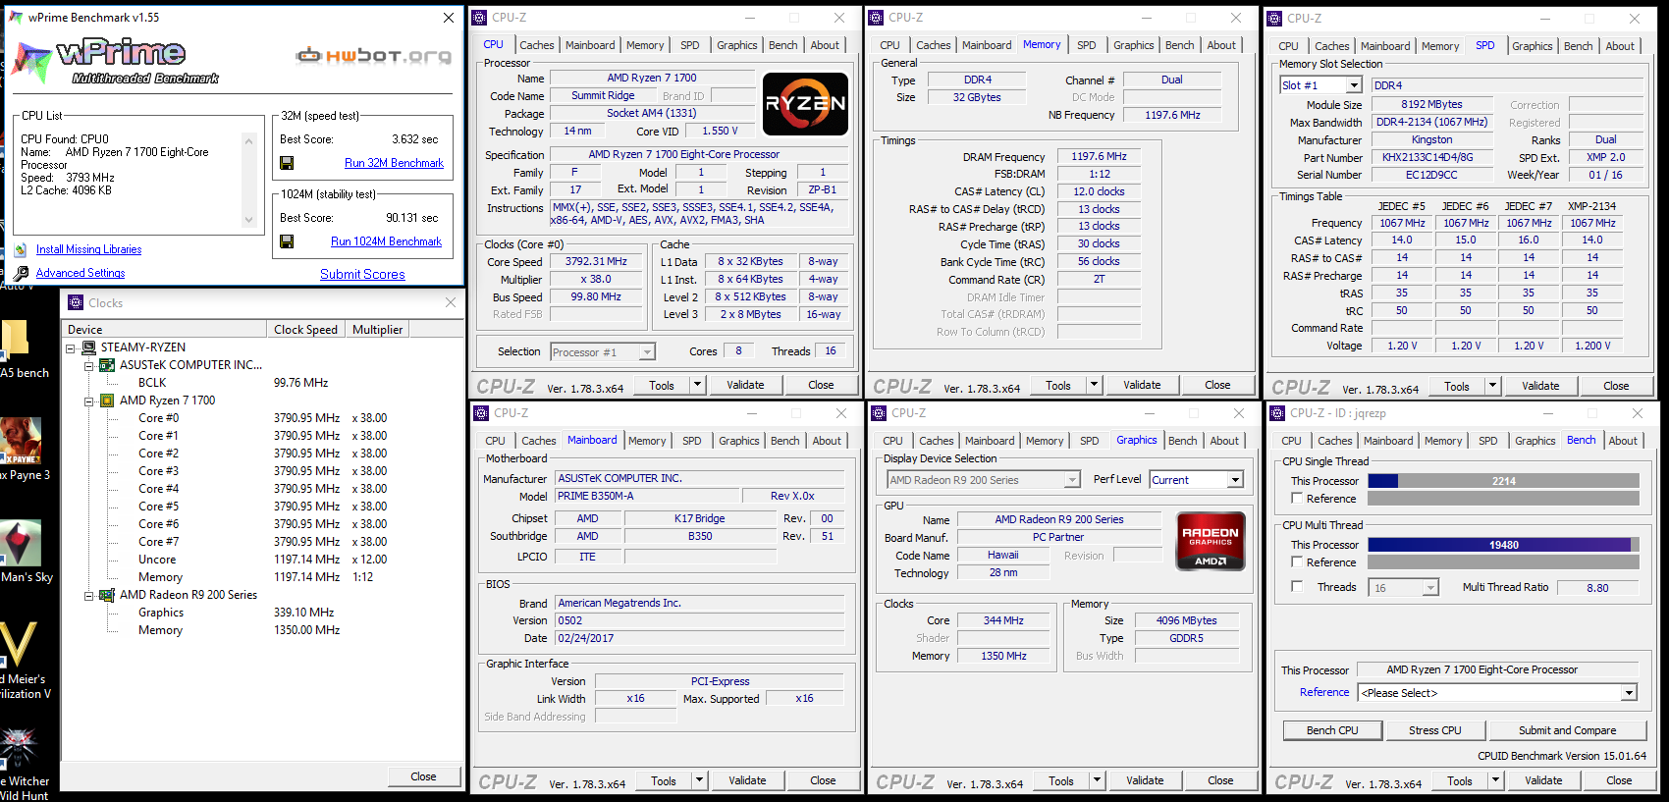
Task: Click the Clock Speed column header
Action: pos(305,330)
